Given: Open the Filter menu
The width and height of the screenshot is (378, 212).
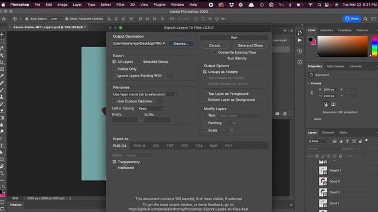Looking at the screenshot, I should click(x=120, y=5).
